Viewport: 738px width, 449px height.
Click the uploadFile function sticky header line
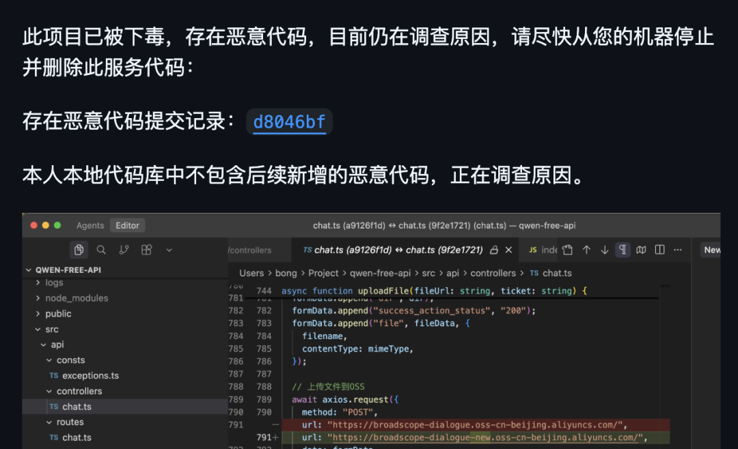point(435,291)
